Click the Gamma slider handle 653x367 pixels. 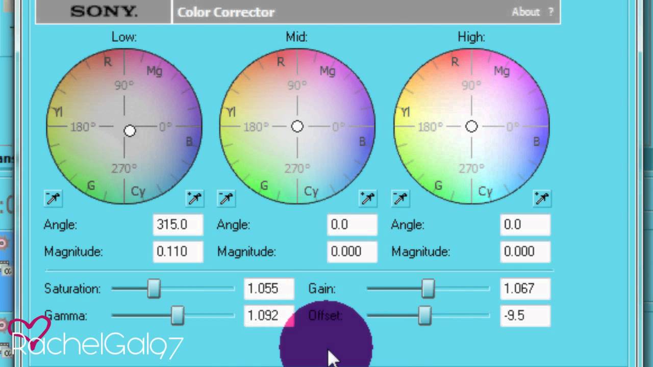click(x=177, y=316)
